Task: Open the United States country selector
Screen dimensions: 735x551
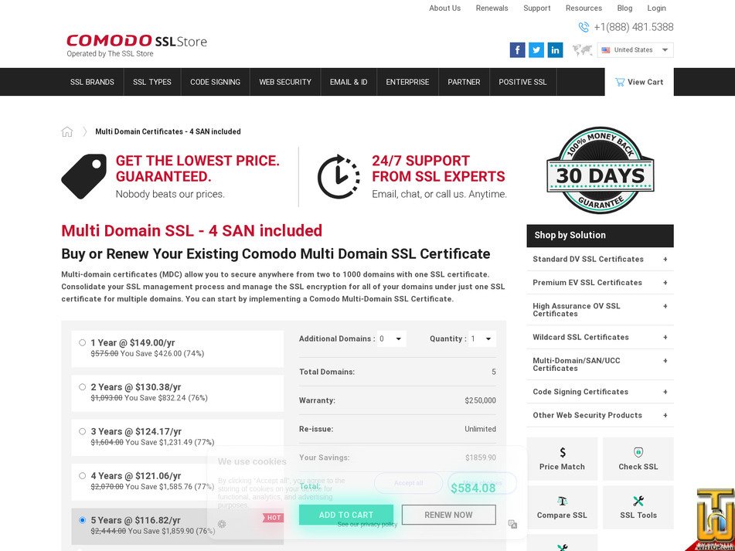Action: pos(634,49)
